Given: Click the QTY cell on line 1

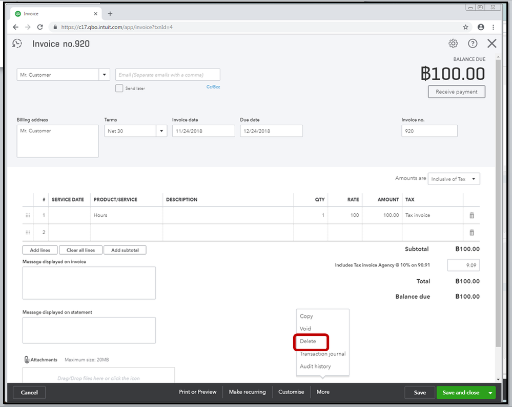Looking at the screenshot, I should point(311,215).
